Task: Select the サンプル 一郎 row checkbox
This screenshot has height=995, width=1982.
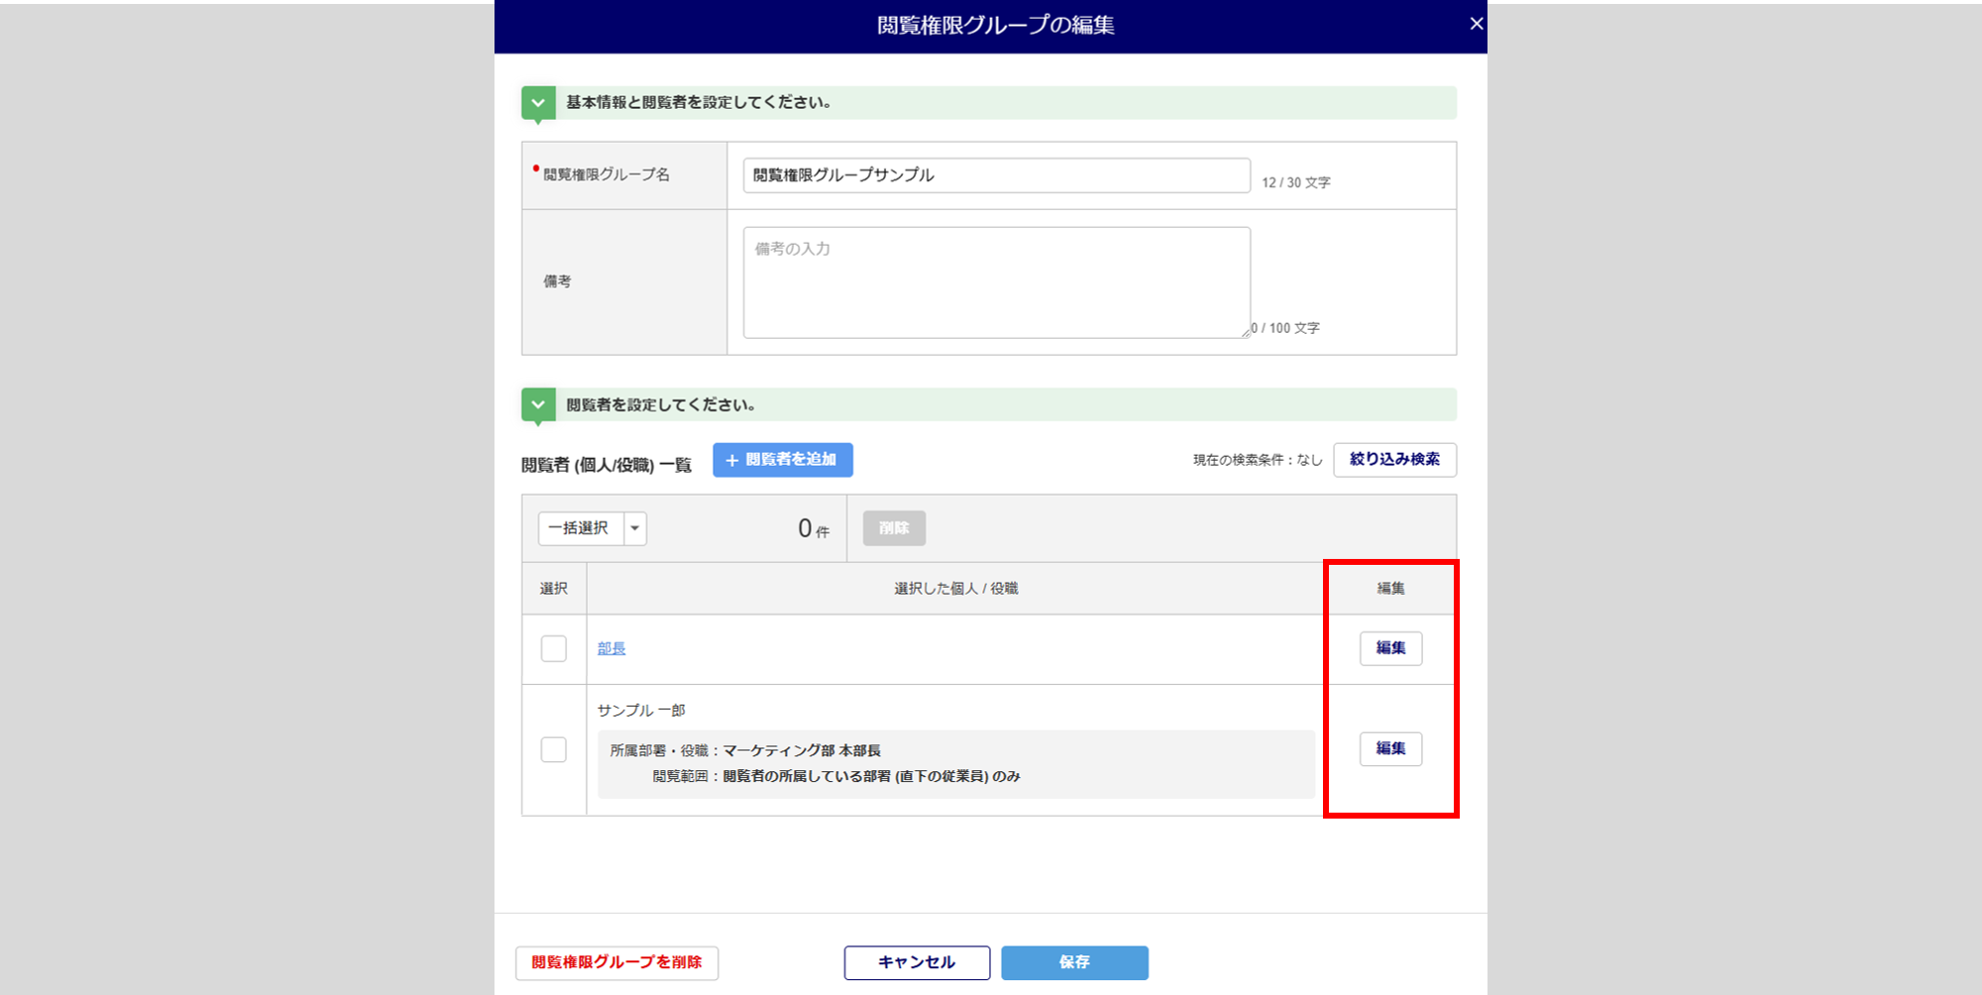Action: click(x=554, y=749)
